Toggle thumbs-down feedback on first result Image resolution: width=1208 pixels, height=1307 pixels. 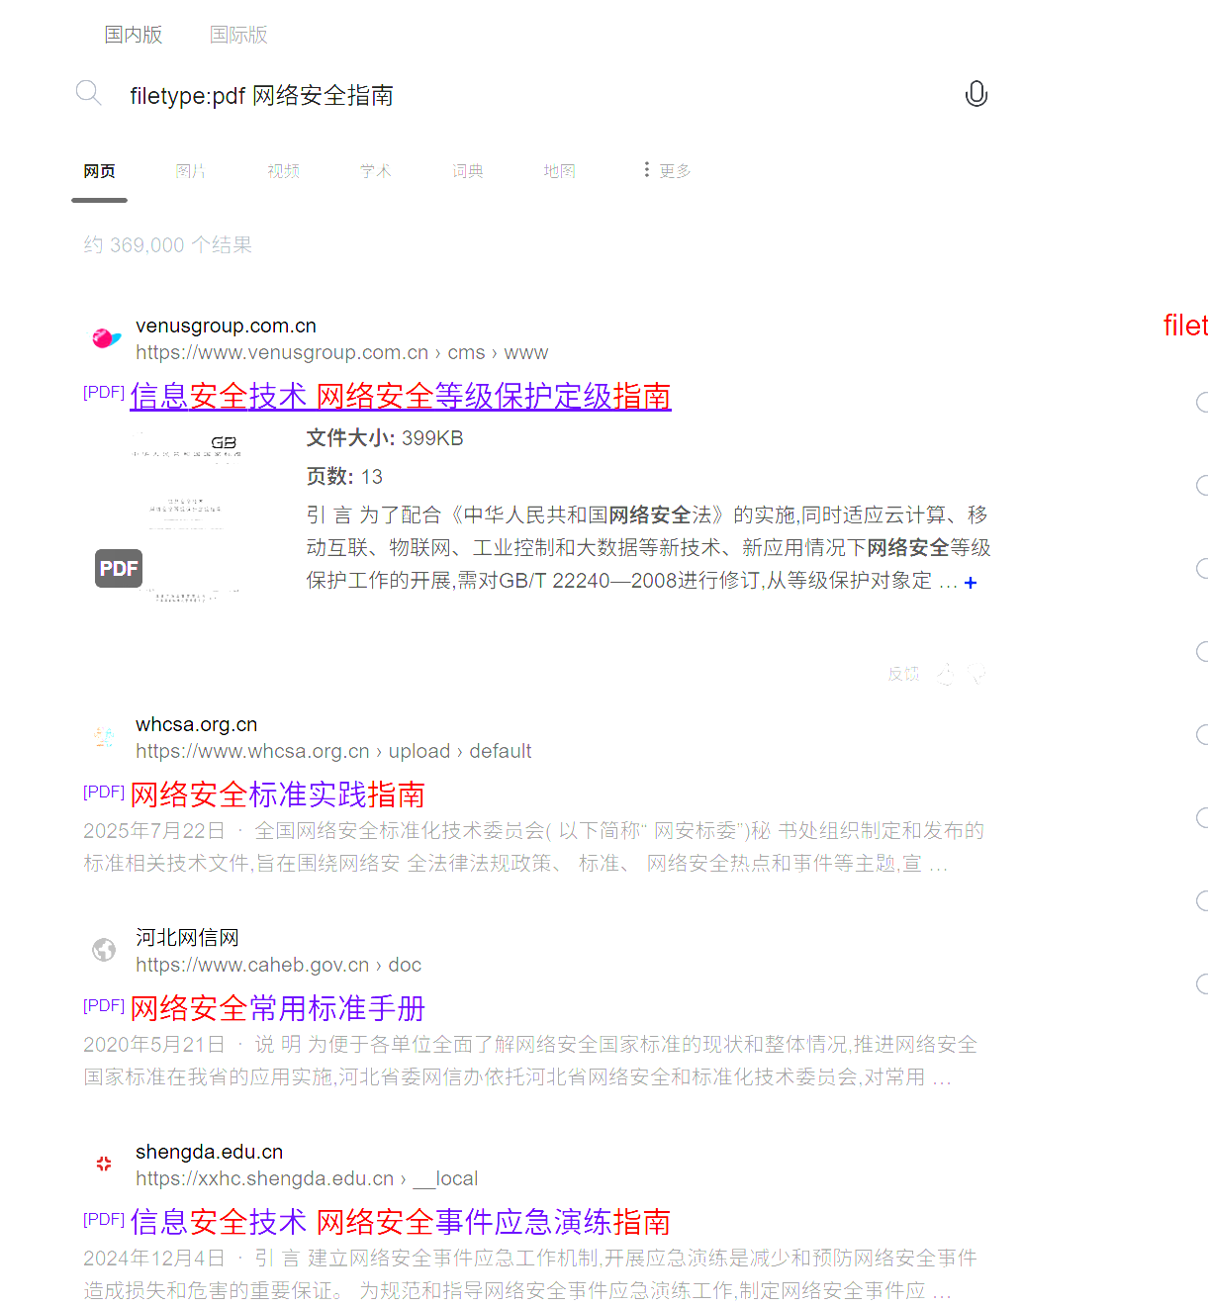click(x=977, y=673)
